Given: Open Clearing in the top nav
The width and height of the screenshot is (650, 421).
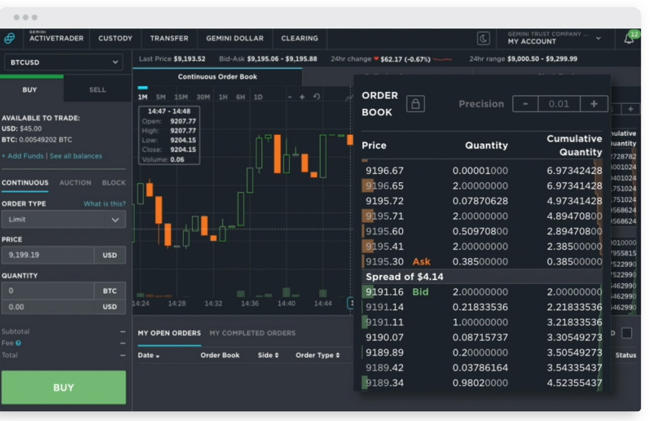Looking at the screenshot, I should [300, 38].
